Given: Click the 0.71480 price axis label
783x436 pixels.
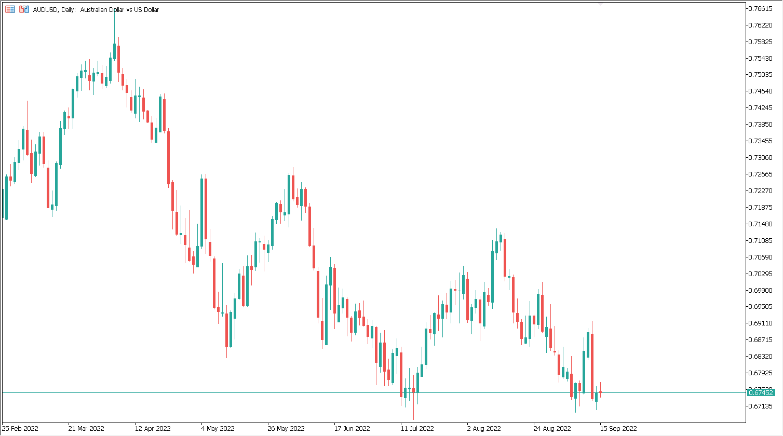Looking at the screenshot, I should tap(761, 224).
